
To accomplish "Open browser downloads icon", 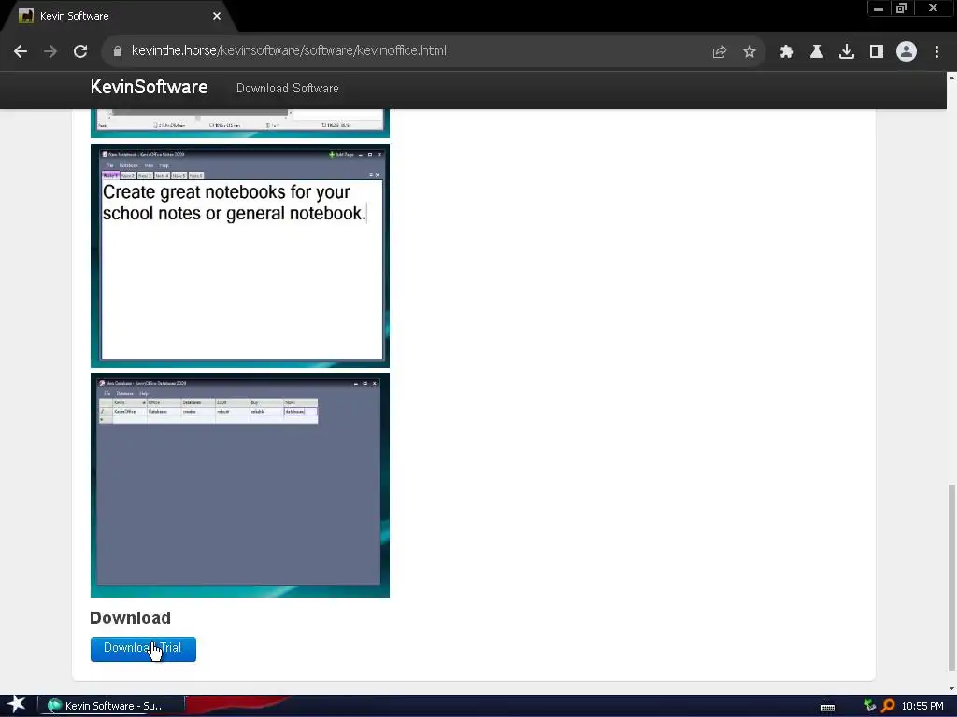I will click(847, 52).
